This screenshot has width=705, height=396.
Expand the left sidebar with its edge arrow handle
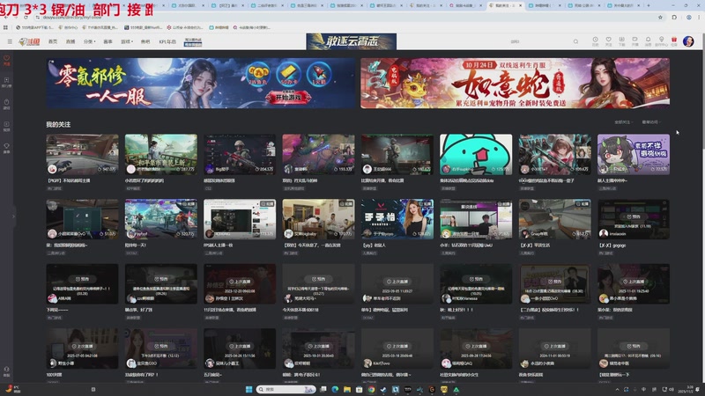point(13,216)
